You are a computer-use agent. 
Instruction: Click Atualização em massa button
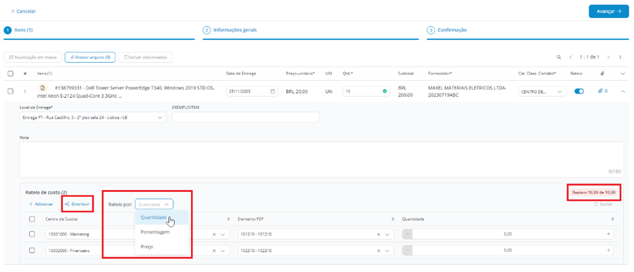[x=33, y=57]
